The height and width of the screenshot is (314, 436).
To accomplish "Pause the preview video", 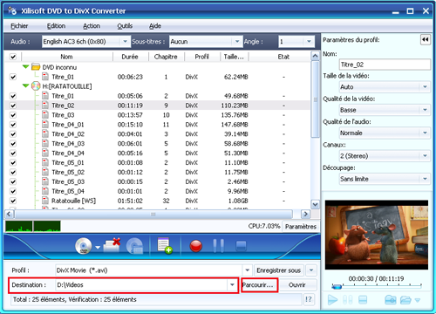I will 348,300.
